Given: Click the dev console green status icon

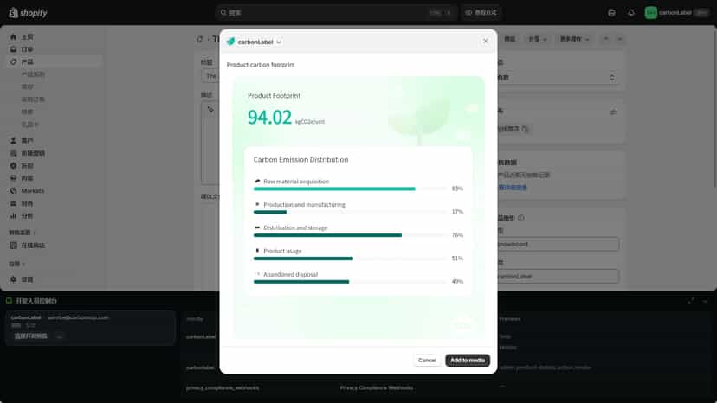Looking at the screenshot, I should point(9,301).
